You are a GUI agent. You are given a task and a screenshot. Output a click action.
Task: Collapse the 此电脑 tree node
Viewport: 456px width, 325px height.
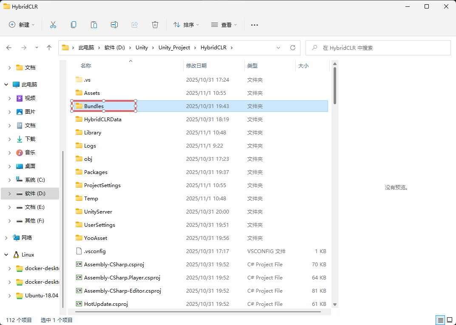(6, 85)
